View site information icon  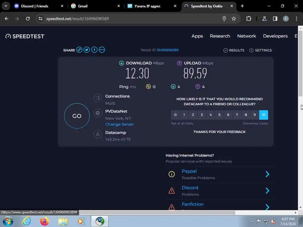(x=40, y=19)
